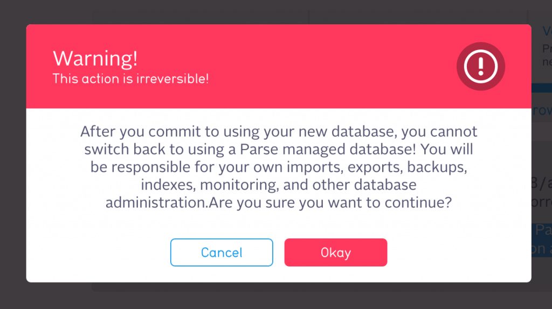The width and height of the screenshot is (552, 309).
Task: Click the Cancel button
Action: pos(222,252)
